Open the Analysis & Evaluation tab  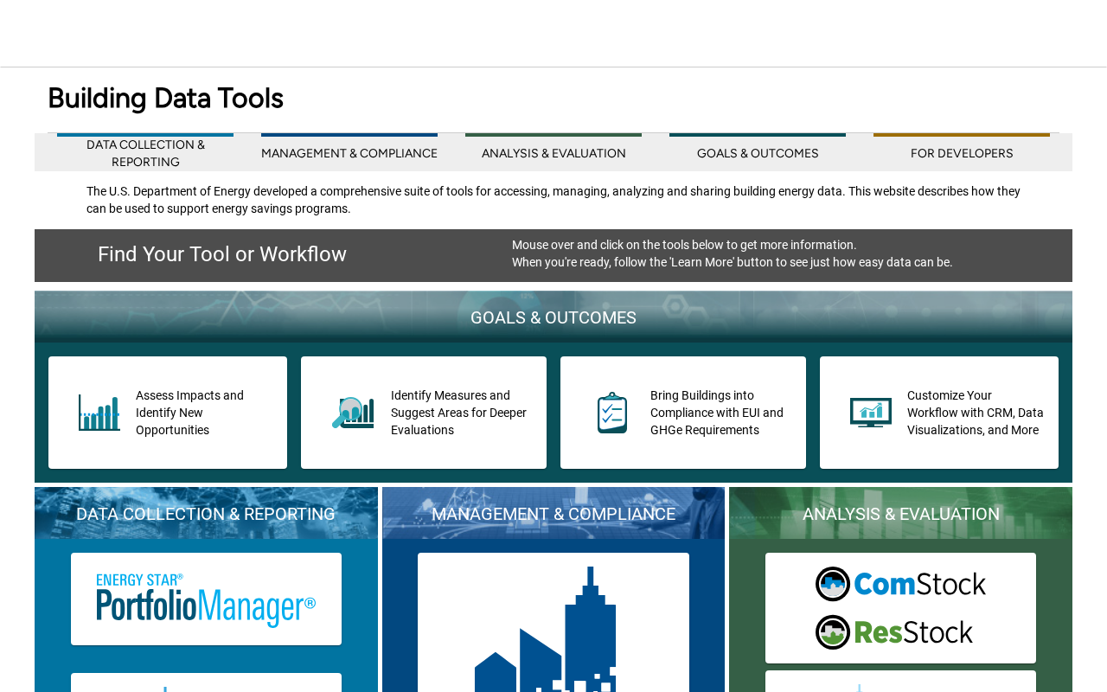(553, 152)
